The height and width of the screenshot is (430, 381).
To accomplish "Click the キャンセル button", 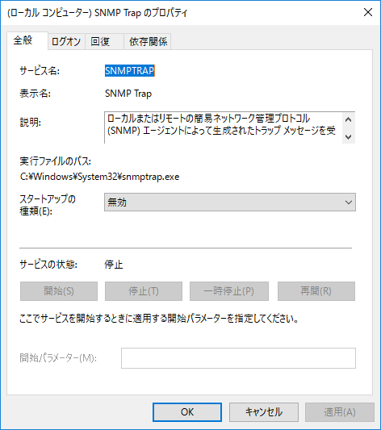I will click(x=264, y=412).
